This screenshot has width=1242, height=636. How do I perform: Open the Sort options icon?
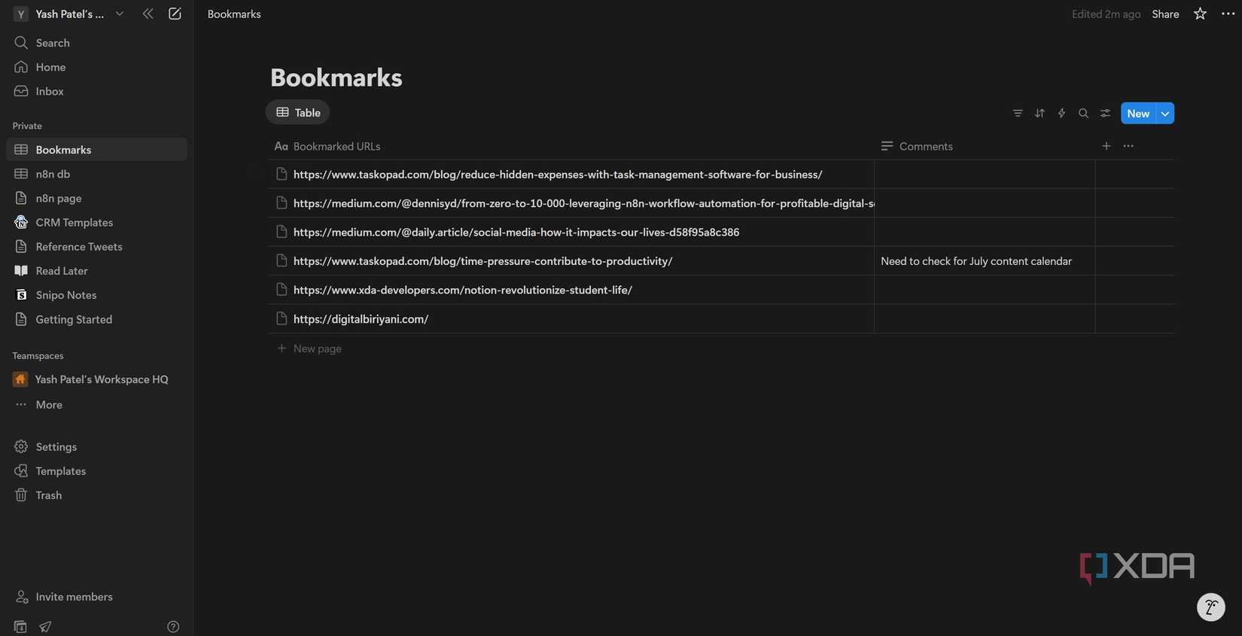point(1039,113)
